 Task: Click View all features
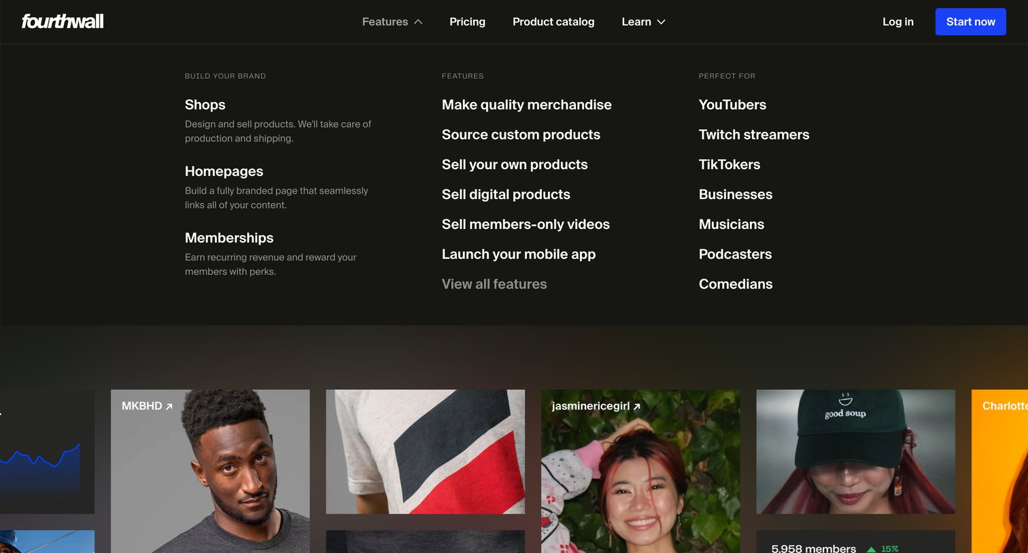click(494, 284)
